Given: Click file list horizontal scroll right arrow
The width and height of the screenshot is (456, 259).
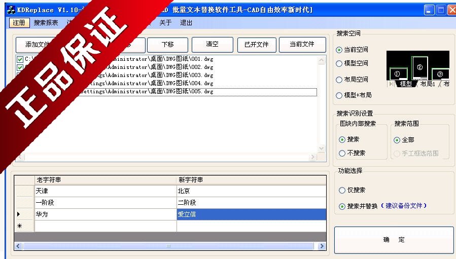Looking at the screenshot, I should coord(312,157).
